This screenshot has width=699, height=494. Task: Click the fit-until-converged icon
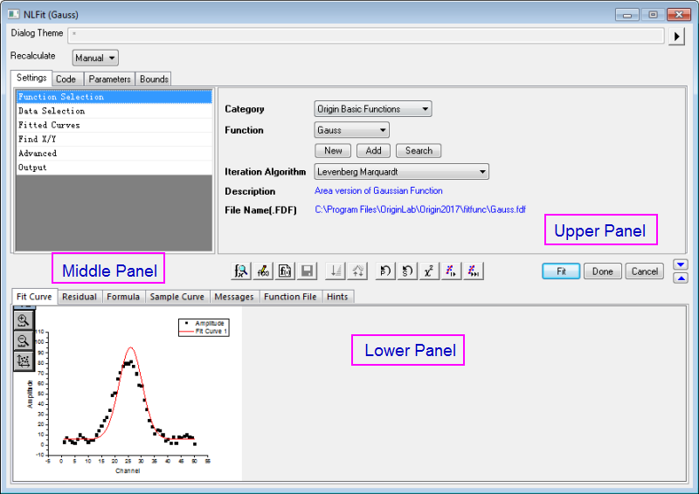point(473,271)
